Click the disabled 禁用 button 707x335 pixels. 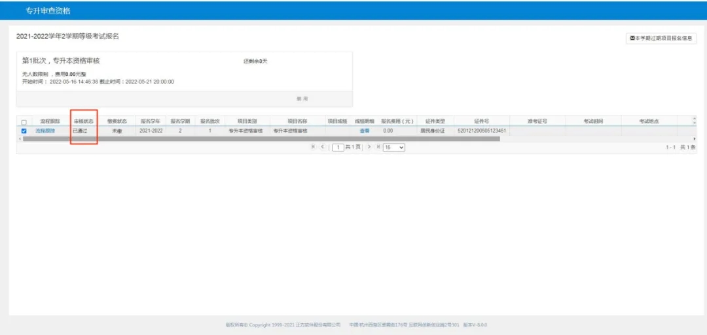tap(302, 99)
